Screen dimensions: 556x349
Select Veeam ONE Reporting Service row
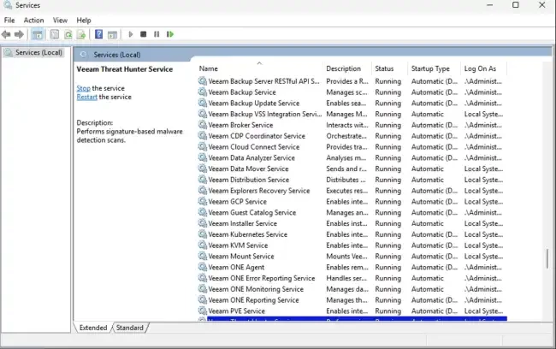[x=352, y=300]
